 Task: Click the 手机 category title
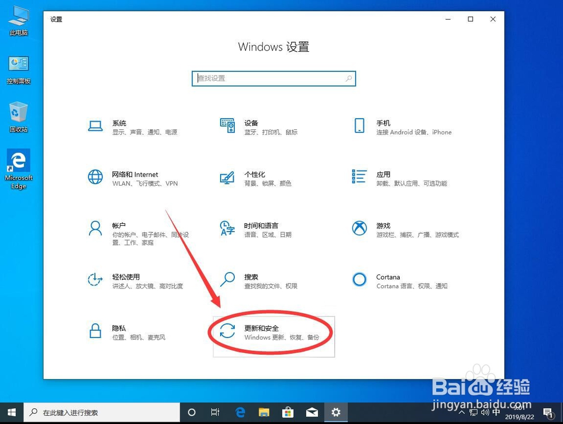pos(383,123)
